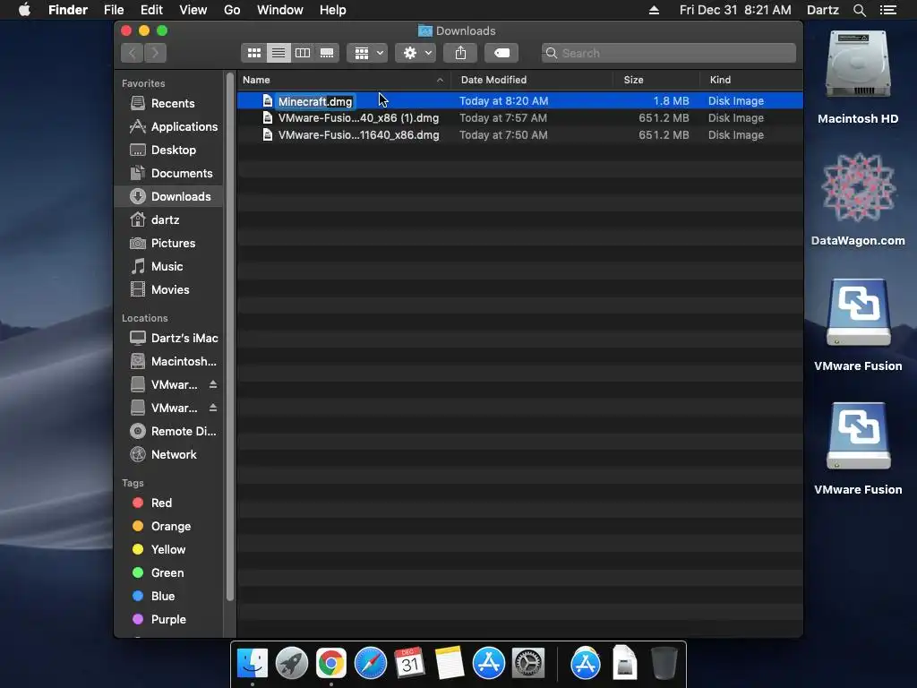Sort by the Name column header
The width and height of the screenshot is (917, 688).
click(344, 80)
